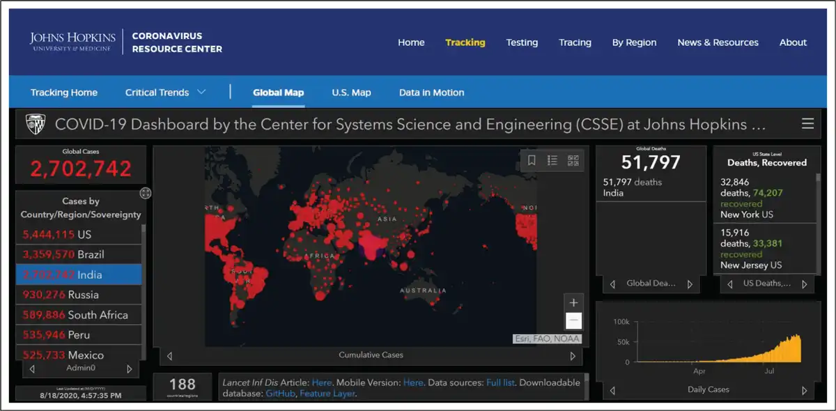
Task: Open the map bookmarks icon
Action: click(x=532, y=161)
